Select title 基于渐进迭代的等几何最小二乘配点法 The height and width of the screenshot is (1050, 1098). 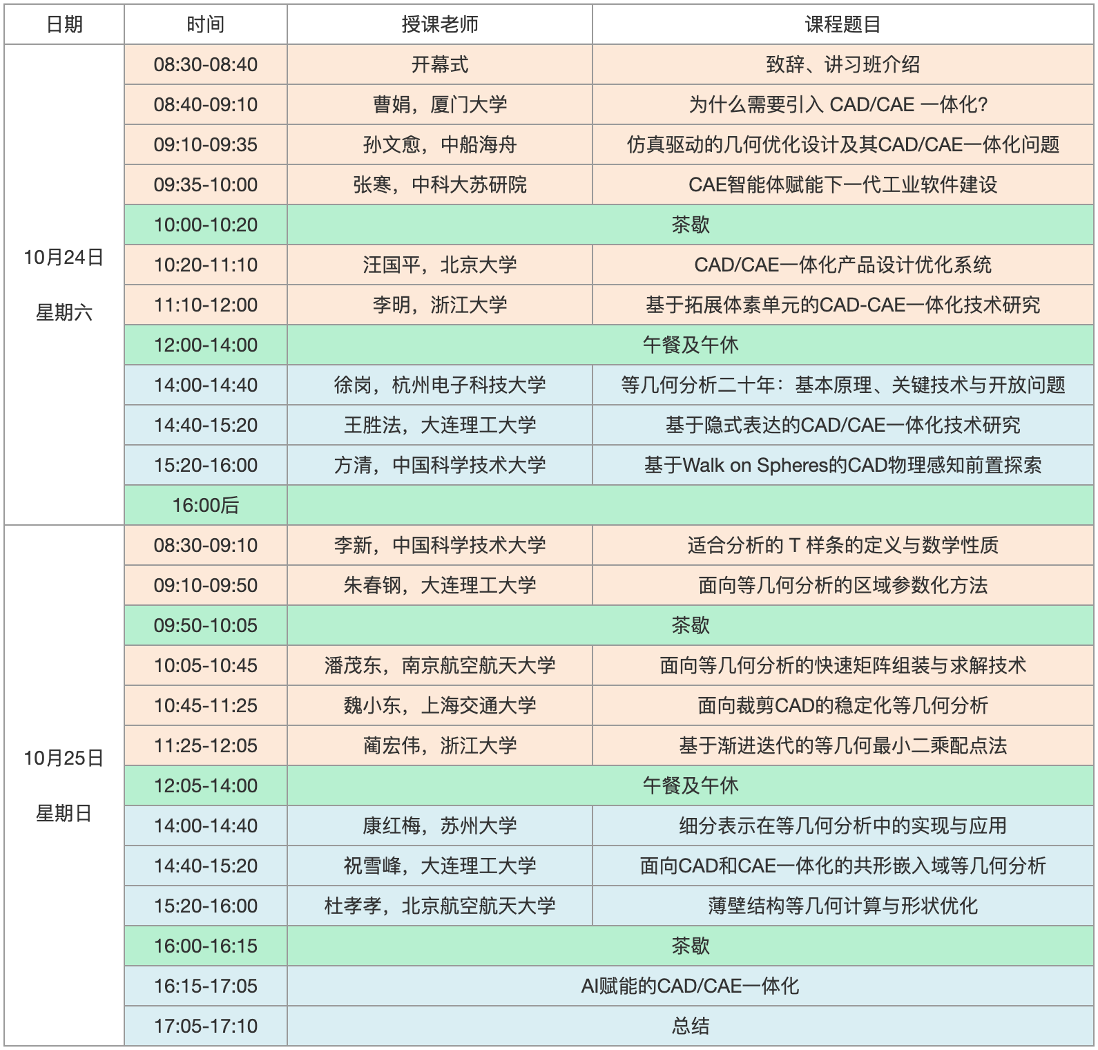click(843, 745)
